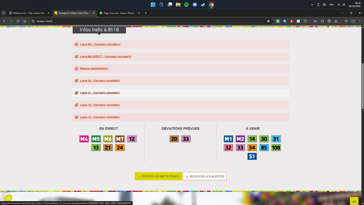Open the M5 line badge
Screen dimensions: 364x205
pyautogui.click(x=96, y=139)
